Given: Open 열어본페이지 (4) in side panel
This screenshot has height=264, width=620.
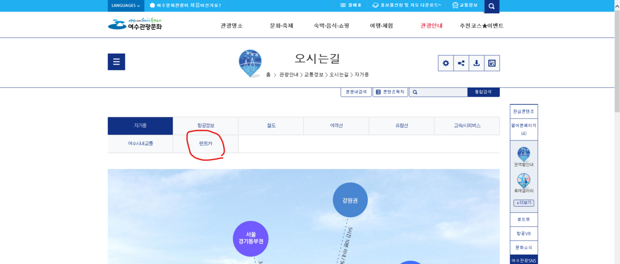Looking at the screenshot, I should pyautogui.click(x=523, y=129).
